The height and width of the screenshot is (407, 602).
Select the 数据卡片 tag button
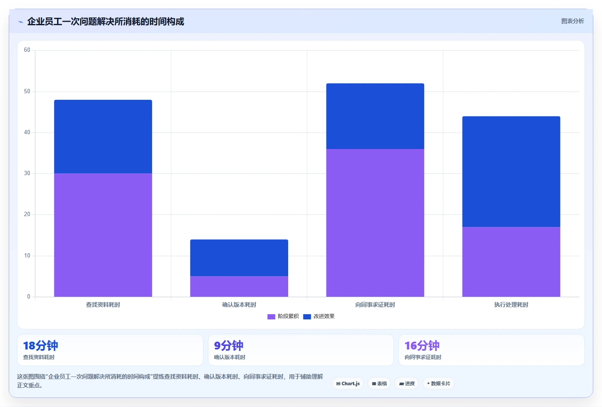coord(439,383)
